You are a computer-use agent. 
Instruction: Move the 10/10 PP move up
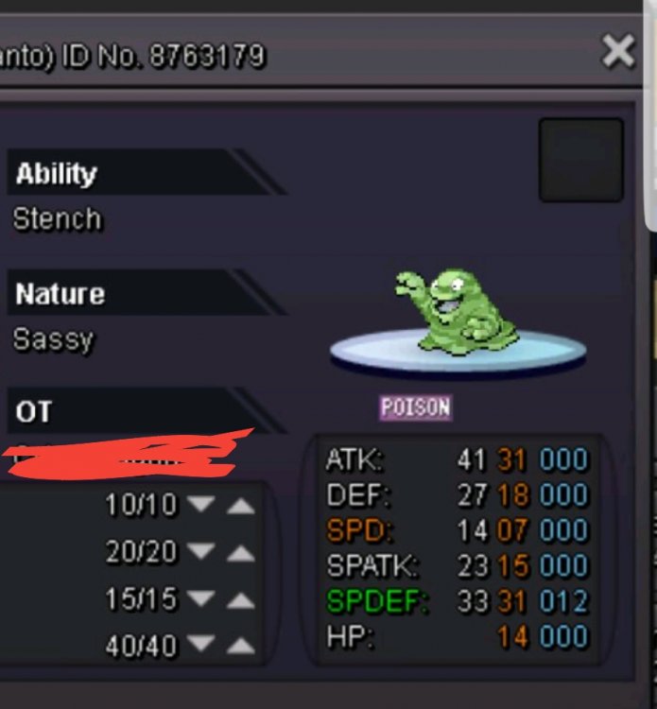[x=240, y=506]
